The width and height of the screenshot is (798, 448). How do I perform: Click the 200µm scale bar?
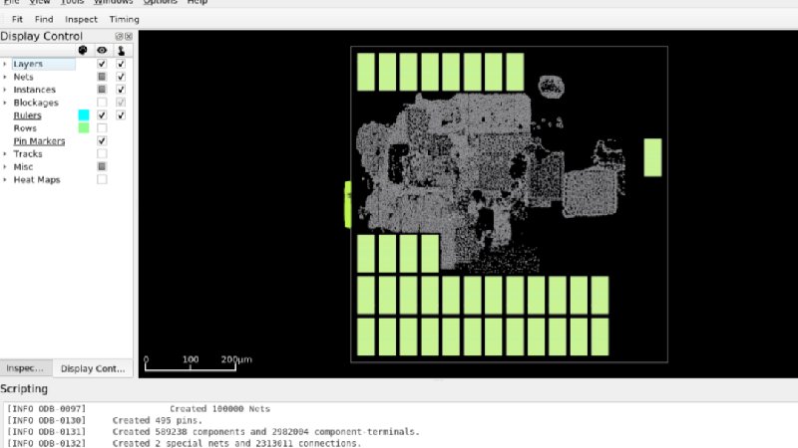pos(191,363)
